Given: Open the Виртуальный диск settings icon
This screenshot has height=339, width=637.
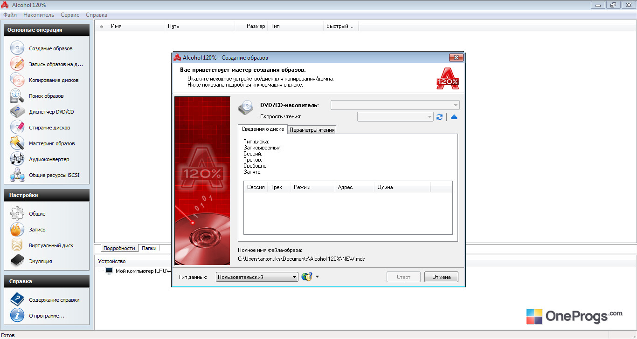Looking at the screenshot, I should click(17, 245).
